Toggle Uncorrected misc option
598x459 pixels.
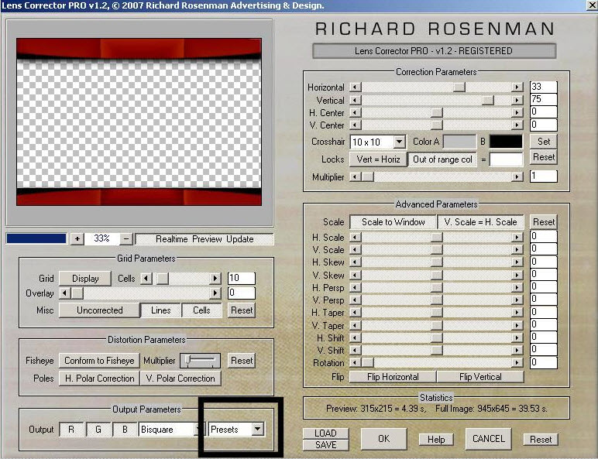point(100,310)
